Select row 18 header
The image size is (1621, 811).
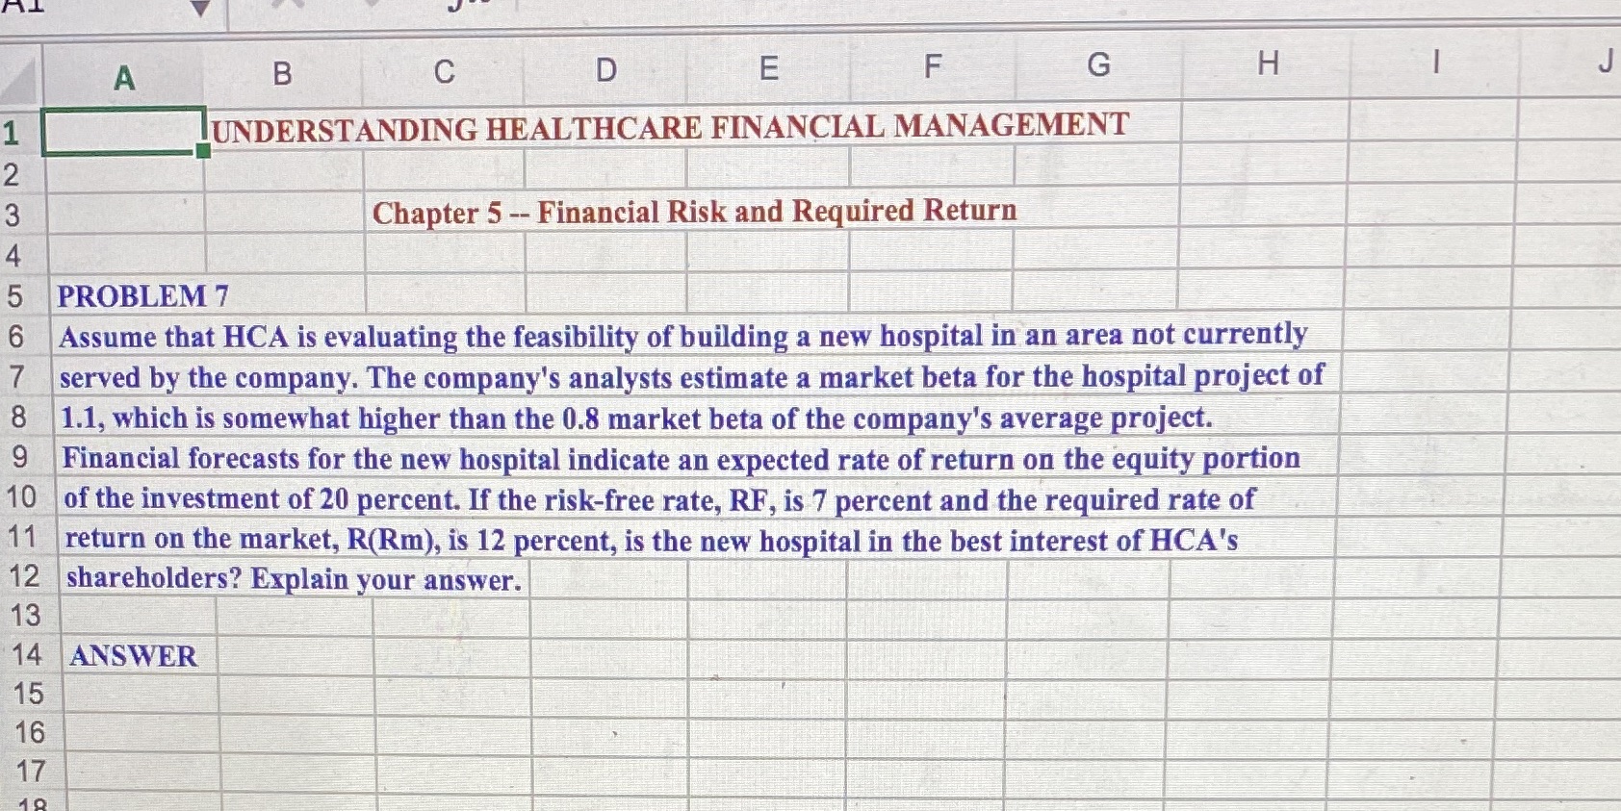point(24,804)
